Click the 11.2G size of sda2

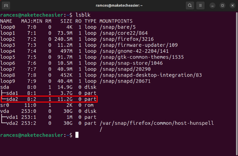(65, 99)
